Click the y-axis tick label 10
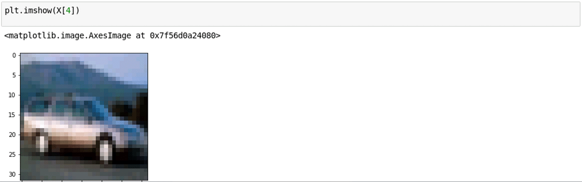Image resolution: width=582 pixels, height=182 pixels. point(12,95)
